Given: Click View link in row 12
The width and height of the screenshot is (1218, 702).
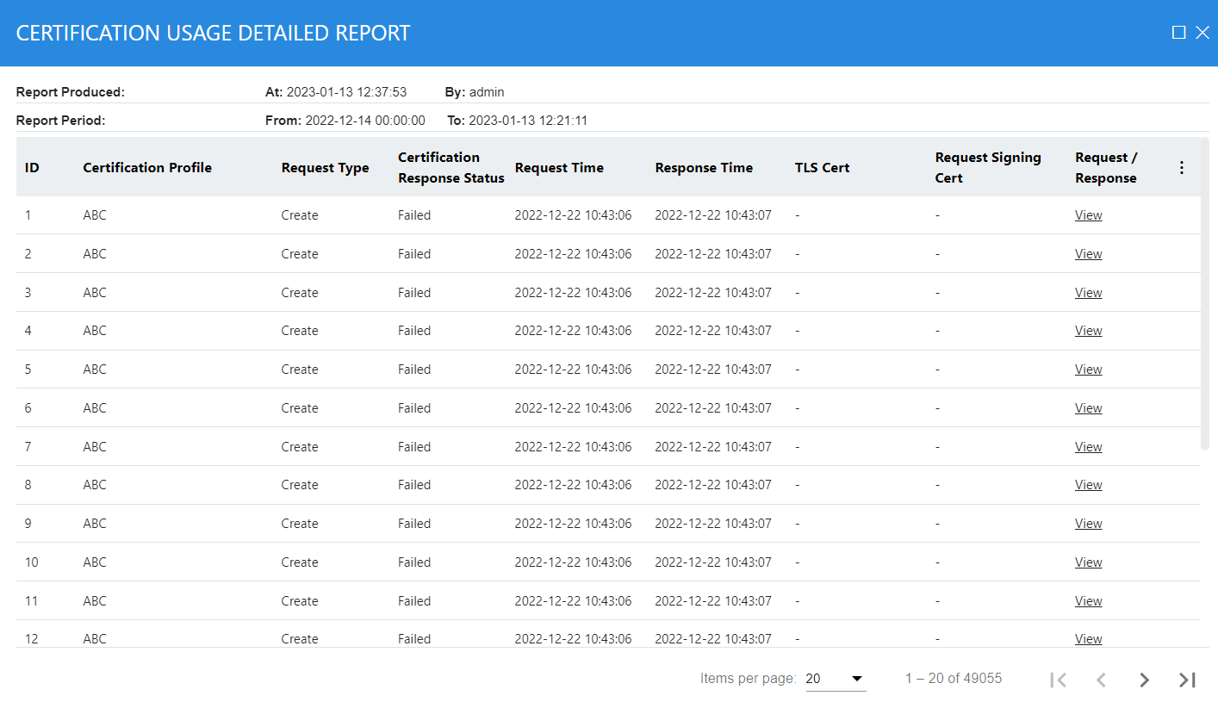Looking at the screenshot, I should point(1088,638).
